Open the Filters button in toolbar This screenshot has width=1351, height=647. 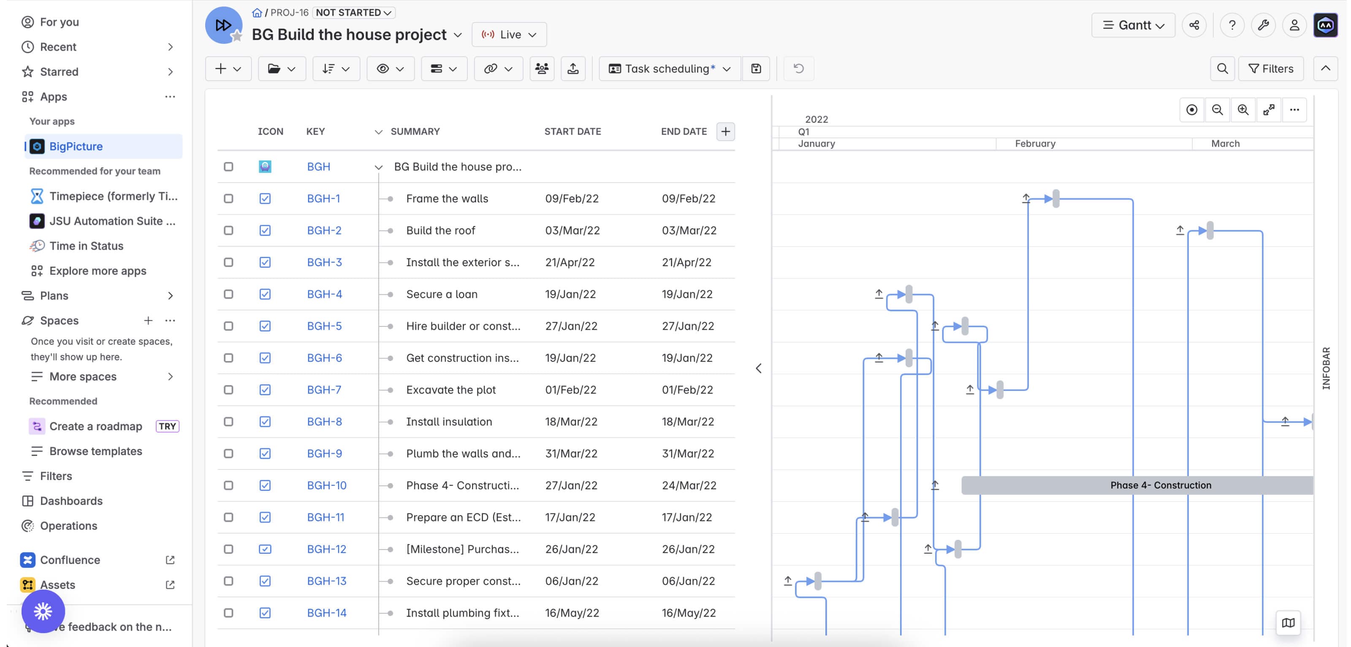coord(1271,69)
